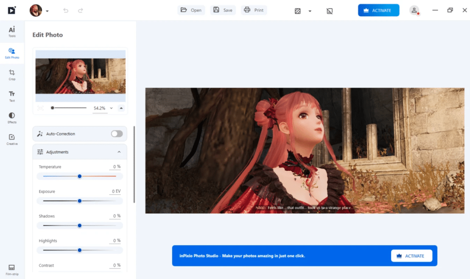The height and width of the screenshot is (279, 470).
Task: Show the Film-strip
Action: [x=11, y=270]
